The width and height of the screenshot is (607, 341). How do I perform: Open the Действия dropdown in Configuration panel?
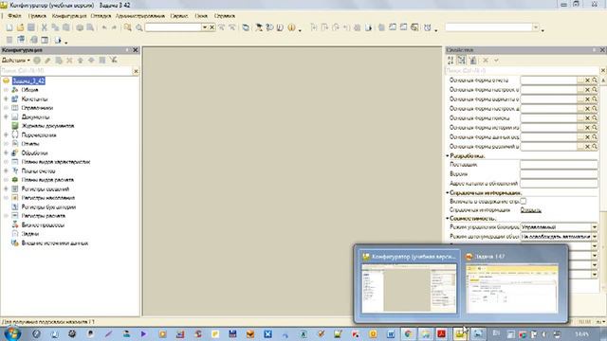[15, 61]
